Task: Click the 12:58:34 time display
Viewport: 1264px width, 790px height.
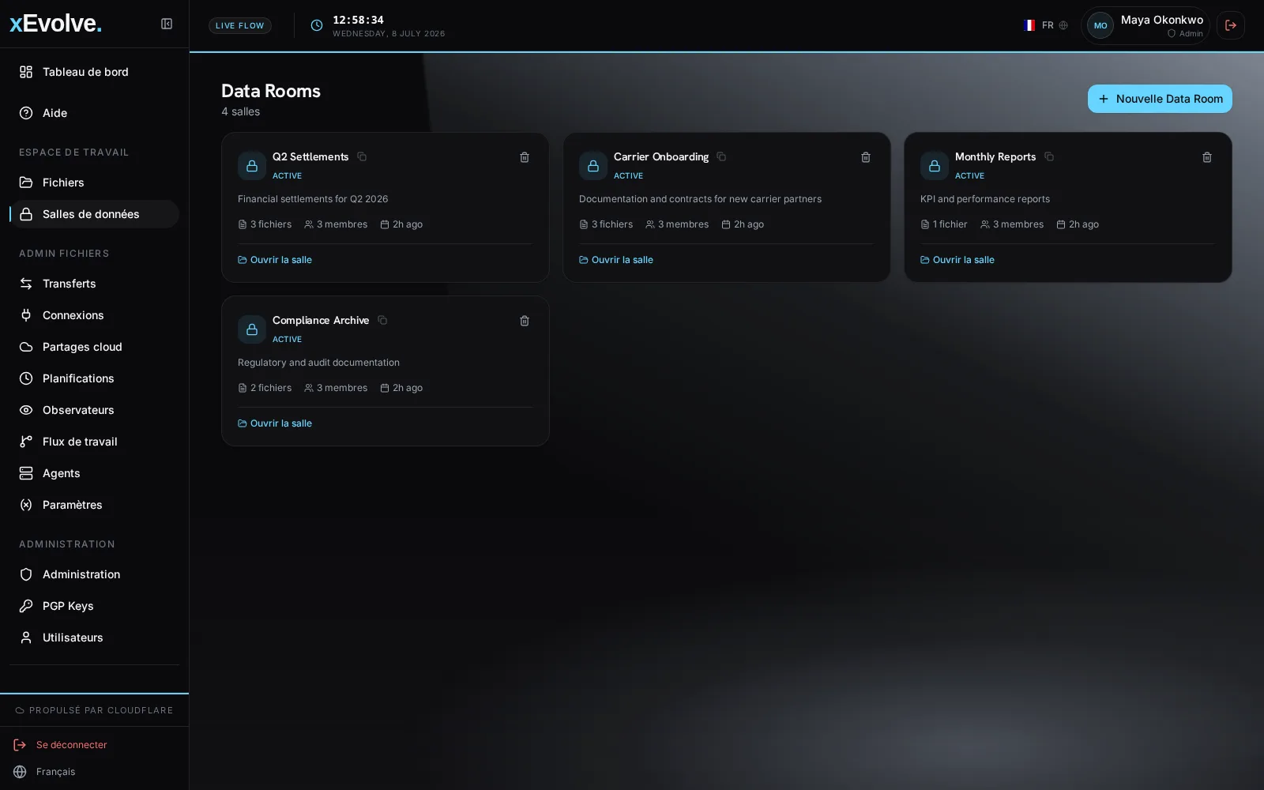Action: (x=358, y=20)
